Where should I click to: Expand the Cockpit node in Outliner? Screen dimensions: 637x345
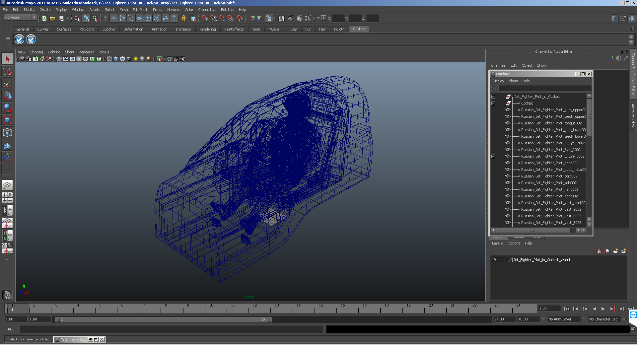(493, 103)
